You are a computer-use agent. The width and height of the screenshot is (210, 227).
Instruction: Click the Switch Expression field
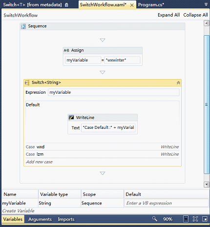coord(113,92)
